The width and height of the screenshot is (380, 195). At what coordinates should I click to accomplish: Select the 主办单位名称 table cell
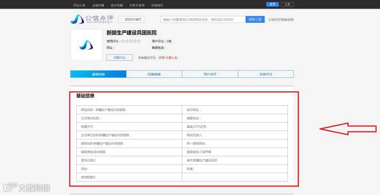(x=129, y=135)
